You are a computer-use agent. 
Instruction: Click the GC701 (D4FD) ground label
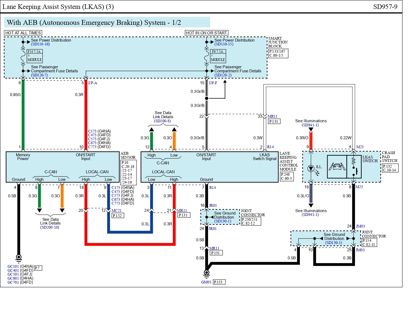tap(20, 283)
